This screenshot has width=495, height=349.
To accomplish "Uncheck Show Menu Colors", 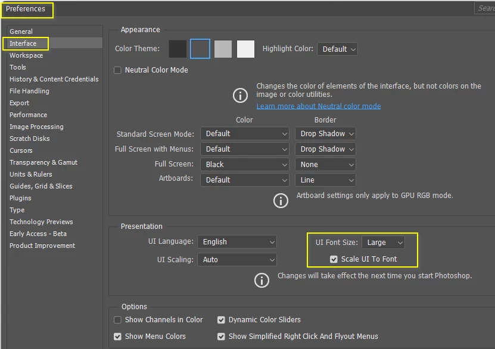I will pyautogui.click(x=117, y=337).
